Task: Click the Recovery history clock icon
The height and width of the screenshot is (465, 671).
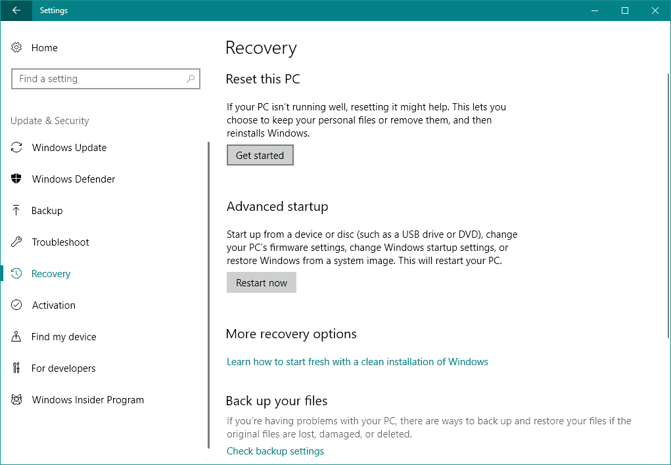Action: [x=16, y=273]
